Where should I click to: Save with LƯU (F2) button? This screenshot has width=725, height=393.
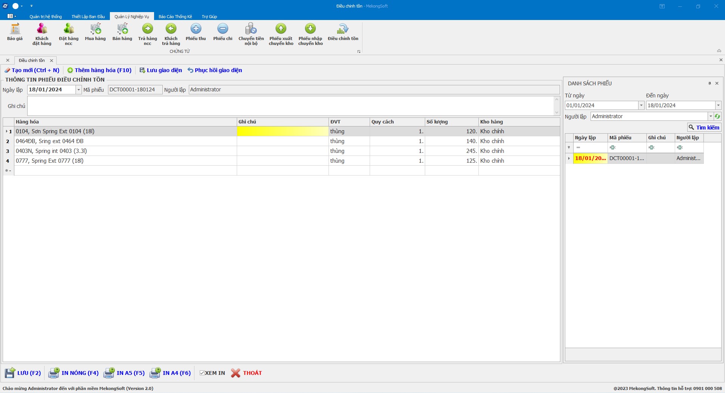23,373
